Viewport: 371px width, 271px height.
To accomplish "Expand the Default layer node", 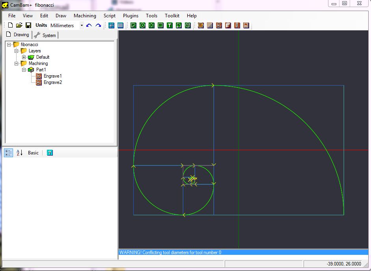I will coord(24,57).
